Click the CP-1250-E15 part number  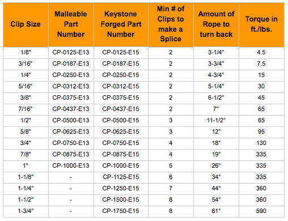[121, 189]
